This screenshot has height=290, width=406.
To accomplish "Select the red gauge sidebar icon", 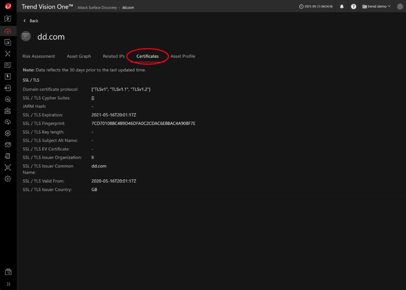I will (8, 31).
